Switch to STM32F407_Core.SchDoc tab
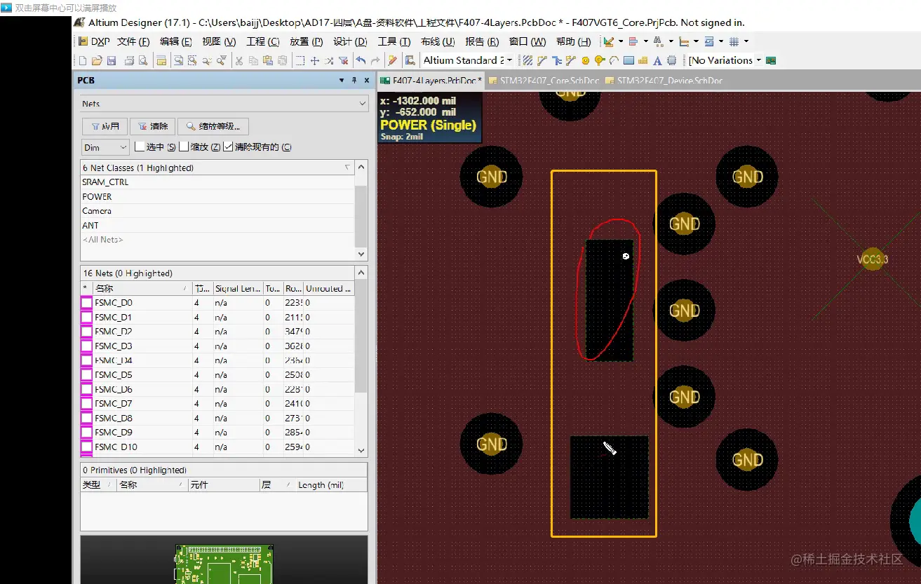 [544, 81]
